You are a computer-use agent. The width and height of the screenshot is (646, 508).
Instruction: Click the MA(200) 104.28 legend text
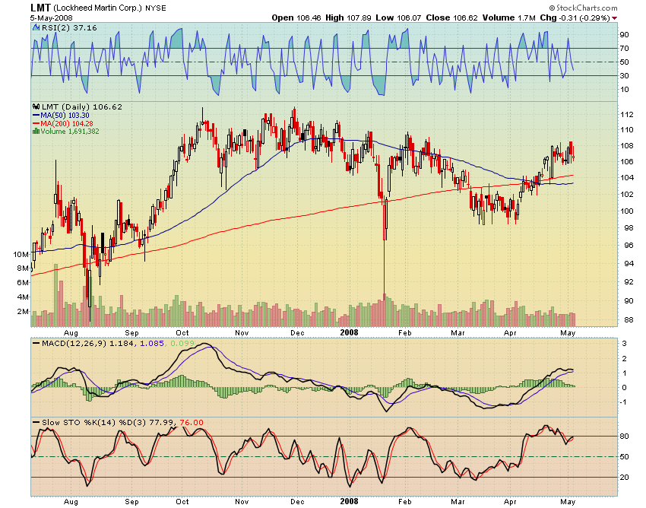pyautogui.click(x=66, y=123)
